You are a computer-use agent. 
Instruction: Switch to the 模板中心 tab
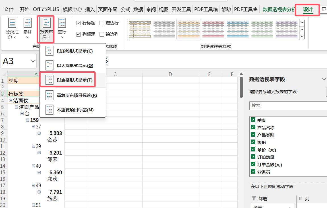(x=72, y=9)
